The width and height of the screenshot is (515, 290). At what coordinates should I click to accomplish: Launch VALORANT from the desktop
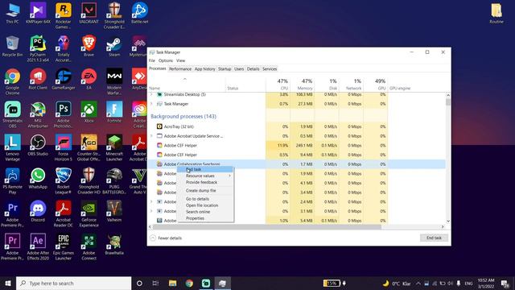(x=89, y=13)
